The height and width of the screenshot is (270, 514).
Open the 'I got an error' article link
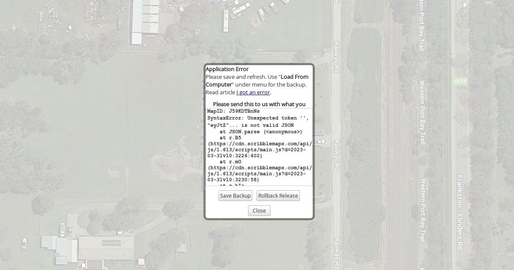tap(253, 92)
